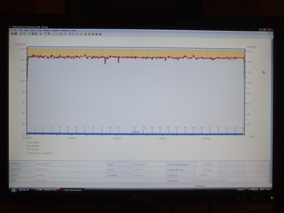Select lap marker 22 on timeline
This screenshot has width=284, height=213.
click(x=218, y=130)
